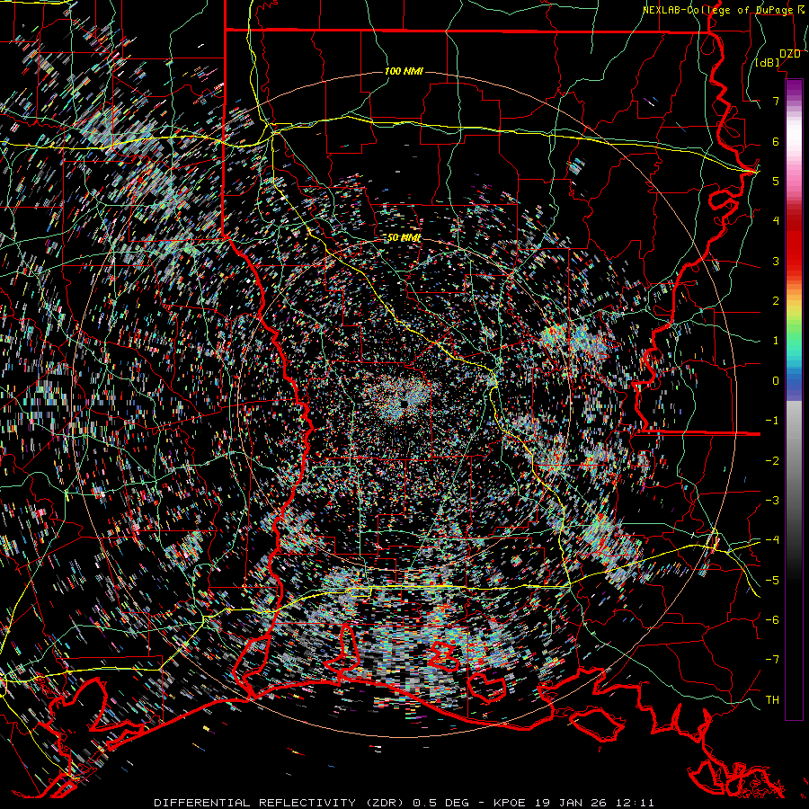Image resolution: width=809 pixels, height=809 pixels.
Task: Click the 50 NMI range ring label
Action: 404,238
